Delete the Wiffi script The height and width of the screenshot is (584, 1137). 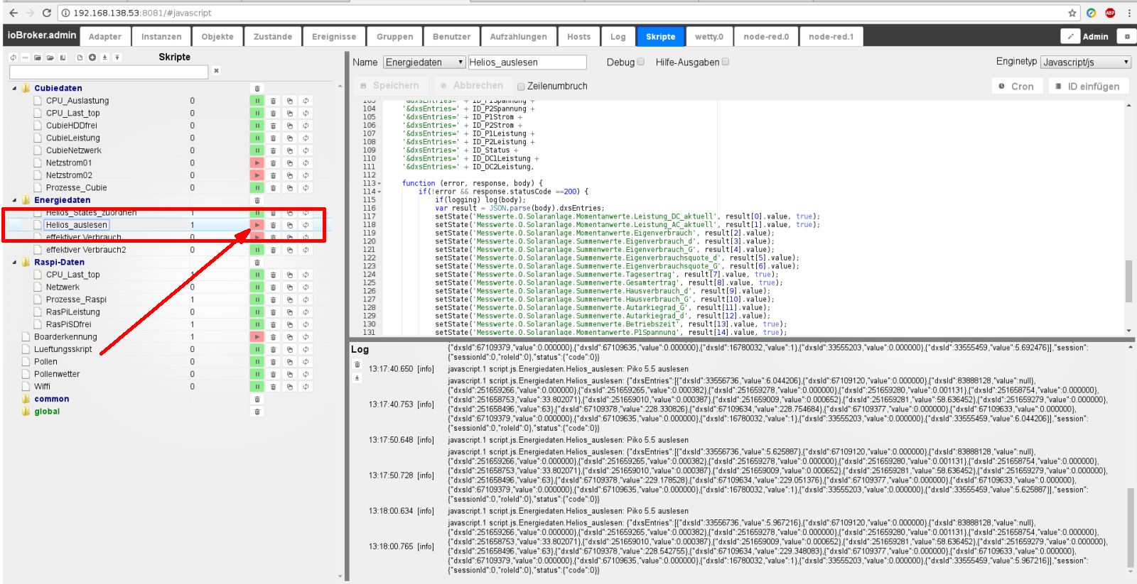click(x=273, y=387)
